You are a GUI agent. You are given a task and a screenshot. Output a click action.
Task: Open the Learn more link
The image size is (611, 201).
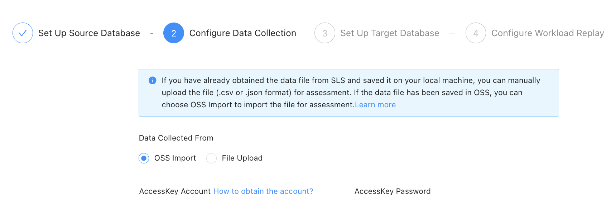[x=375, y=105]
